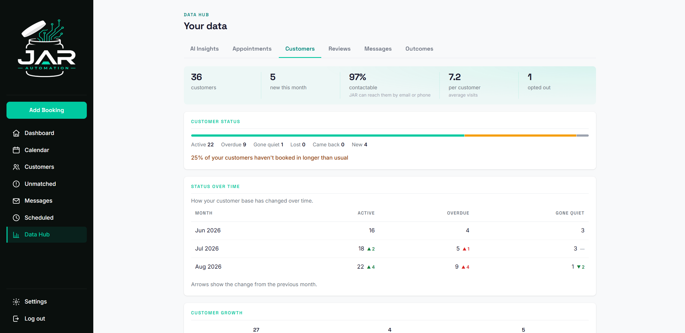
Task: Go to Calendar page label
Action: [x=37, y=150]
